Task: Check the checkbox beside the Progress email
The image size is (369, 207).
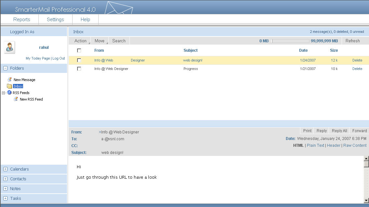Action: (79, 69)
